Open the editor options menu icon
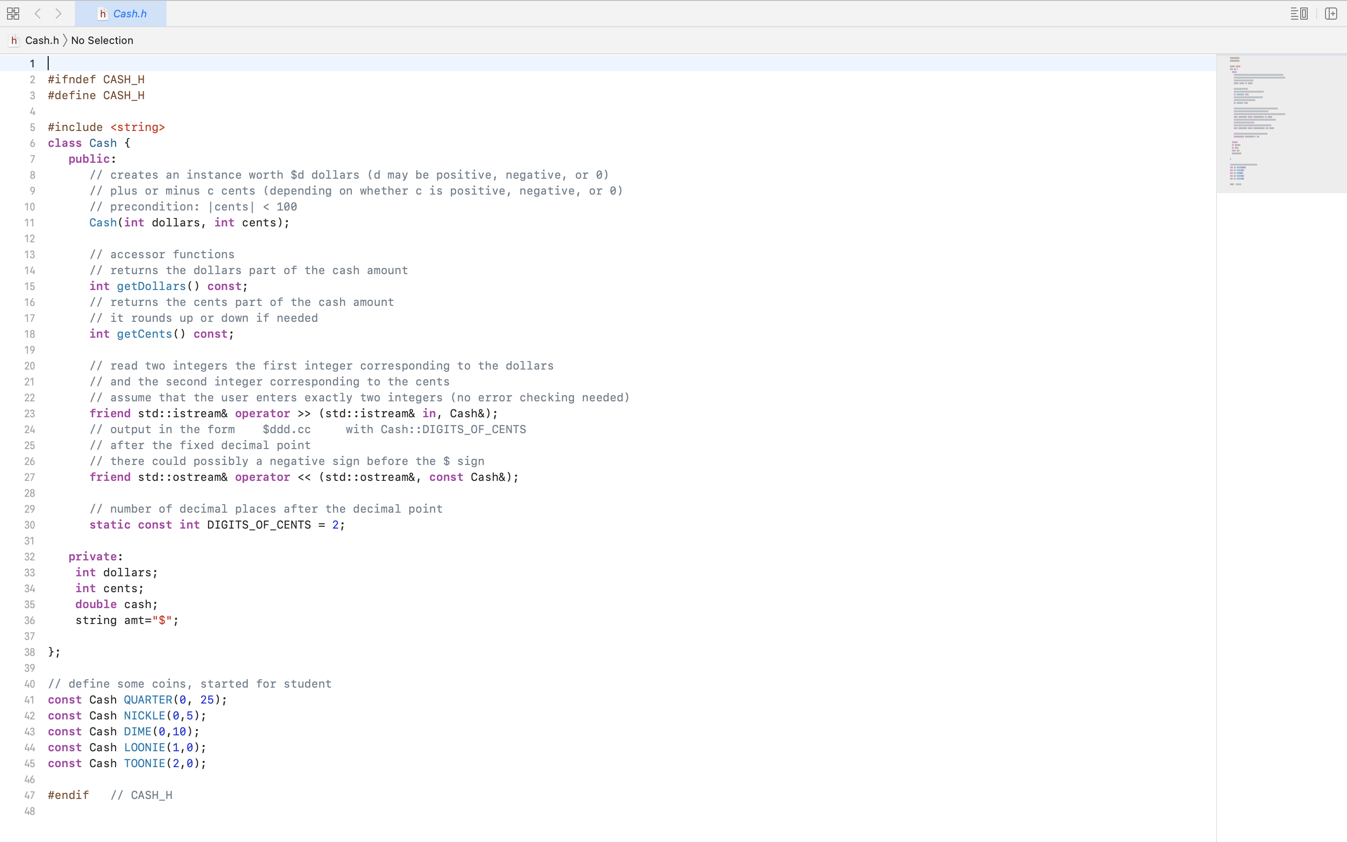Viewport: 1347px width, 842px height. coord(1298,14)
